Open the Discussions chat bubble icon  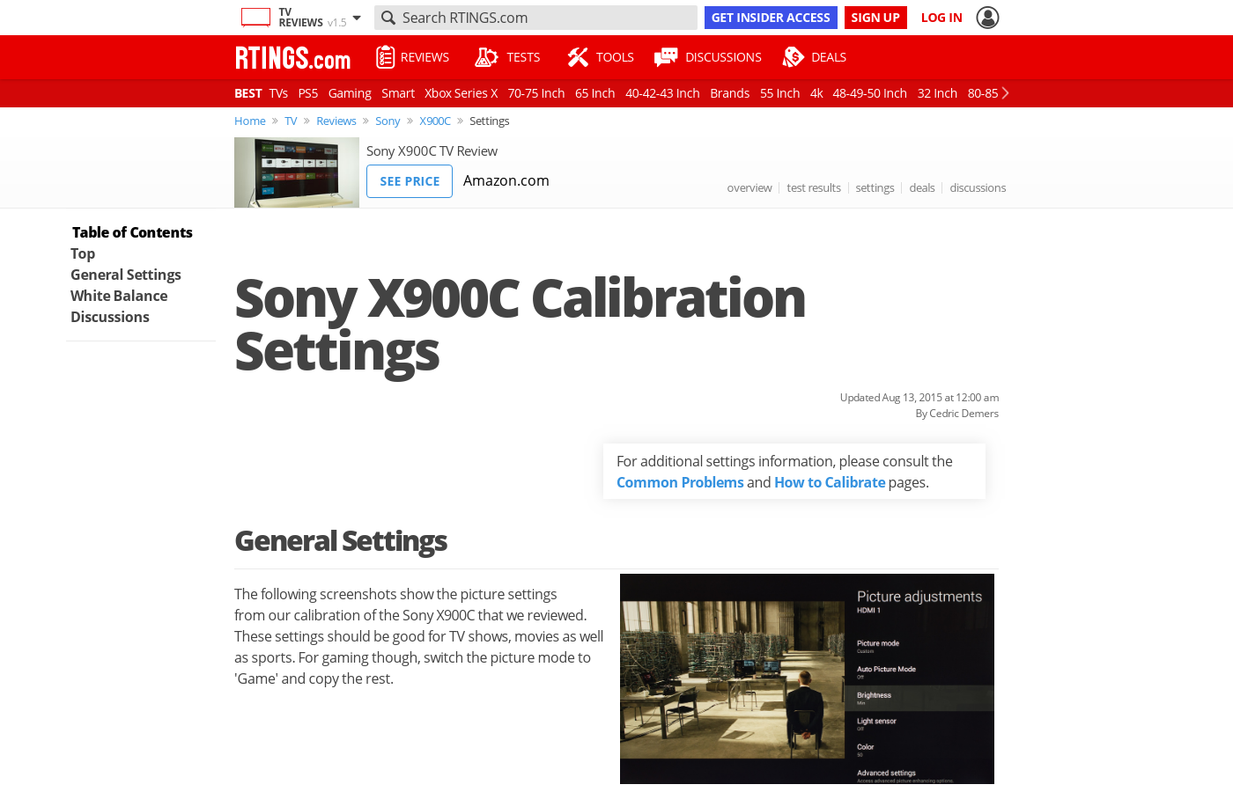point(666,57)
